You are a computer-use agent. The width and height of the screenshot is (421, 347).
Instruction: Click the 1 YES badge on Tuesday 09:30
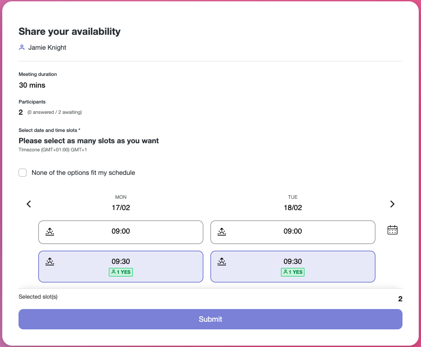(293, 272)
